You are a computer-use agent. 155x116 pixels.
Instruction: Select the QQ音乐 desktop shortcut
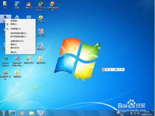tap(41, 19)
